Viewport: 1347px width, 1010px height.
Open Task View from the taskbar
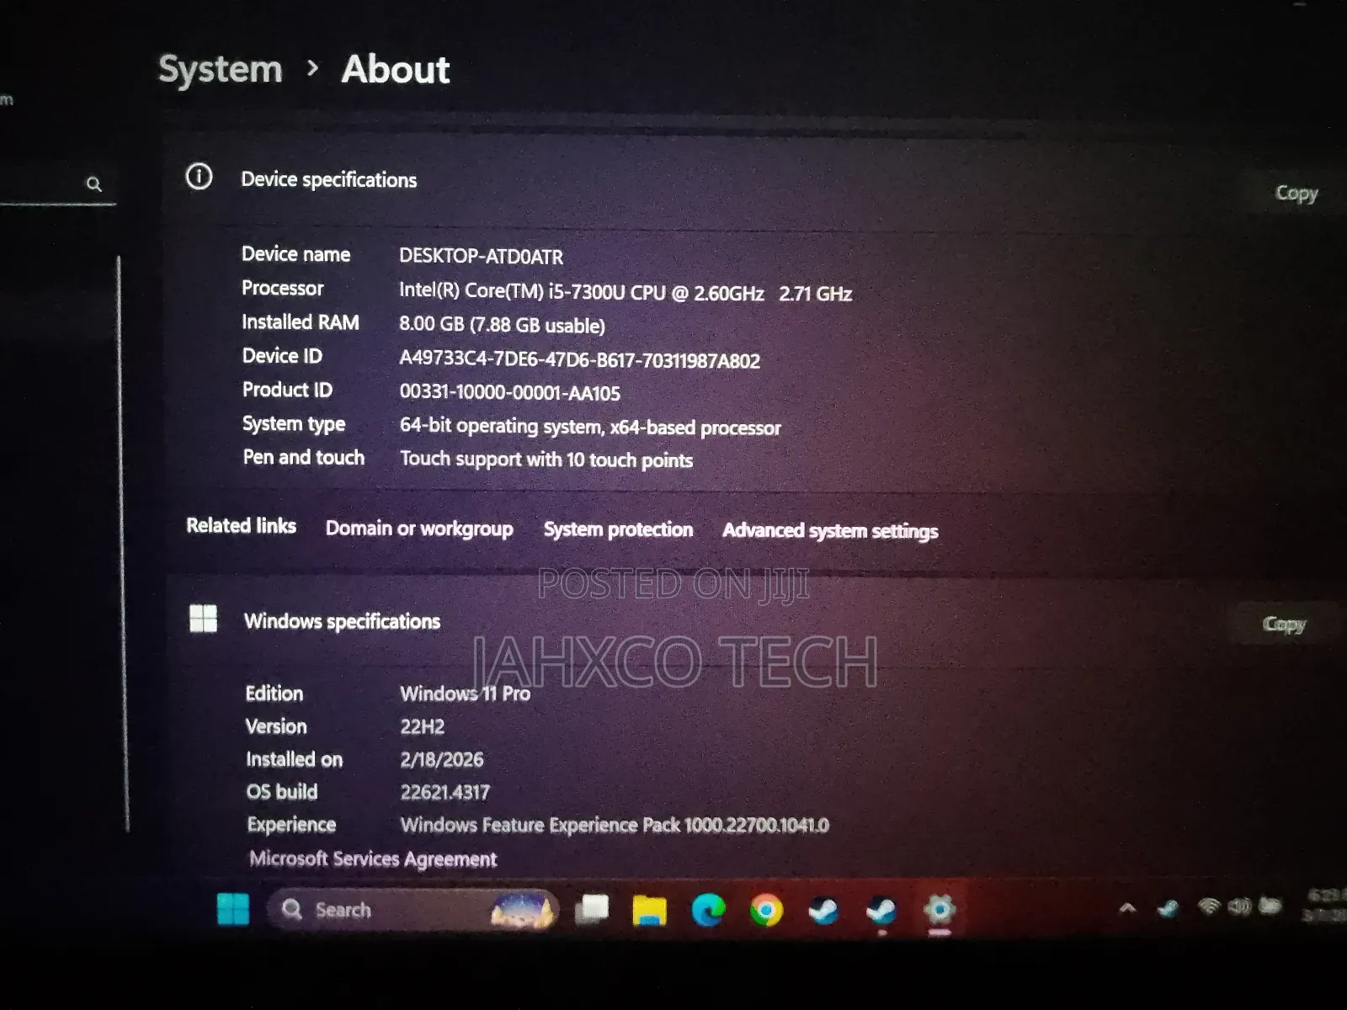pos(593,908)
